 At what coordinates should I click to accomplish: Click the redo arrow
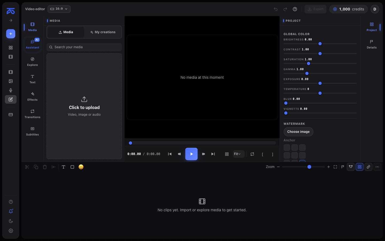click(285, 9)
